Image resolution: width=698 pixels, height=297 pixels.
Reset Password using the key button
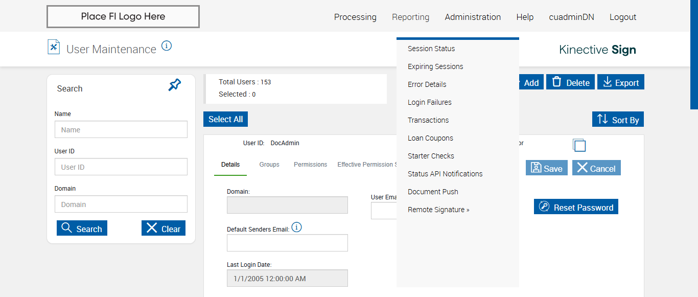(x=576, y=207)
